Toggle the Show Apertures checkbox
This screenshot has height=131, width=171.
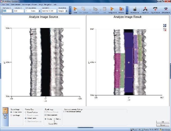pos(45,115)
